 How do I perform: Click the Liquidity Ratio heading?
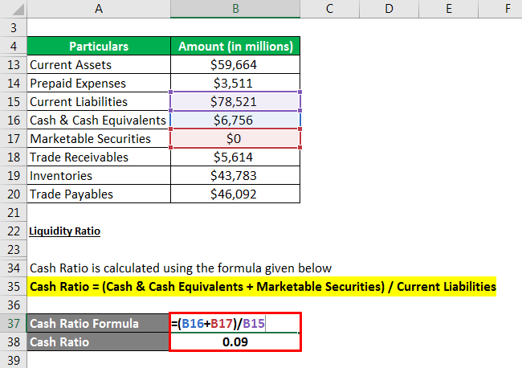click(x=64, y=231)
